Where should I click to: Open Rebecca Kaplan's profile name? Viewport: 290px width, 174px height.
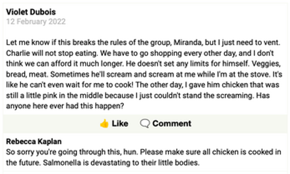pos(34,142)
